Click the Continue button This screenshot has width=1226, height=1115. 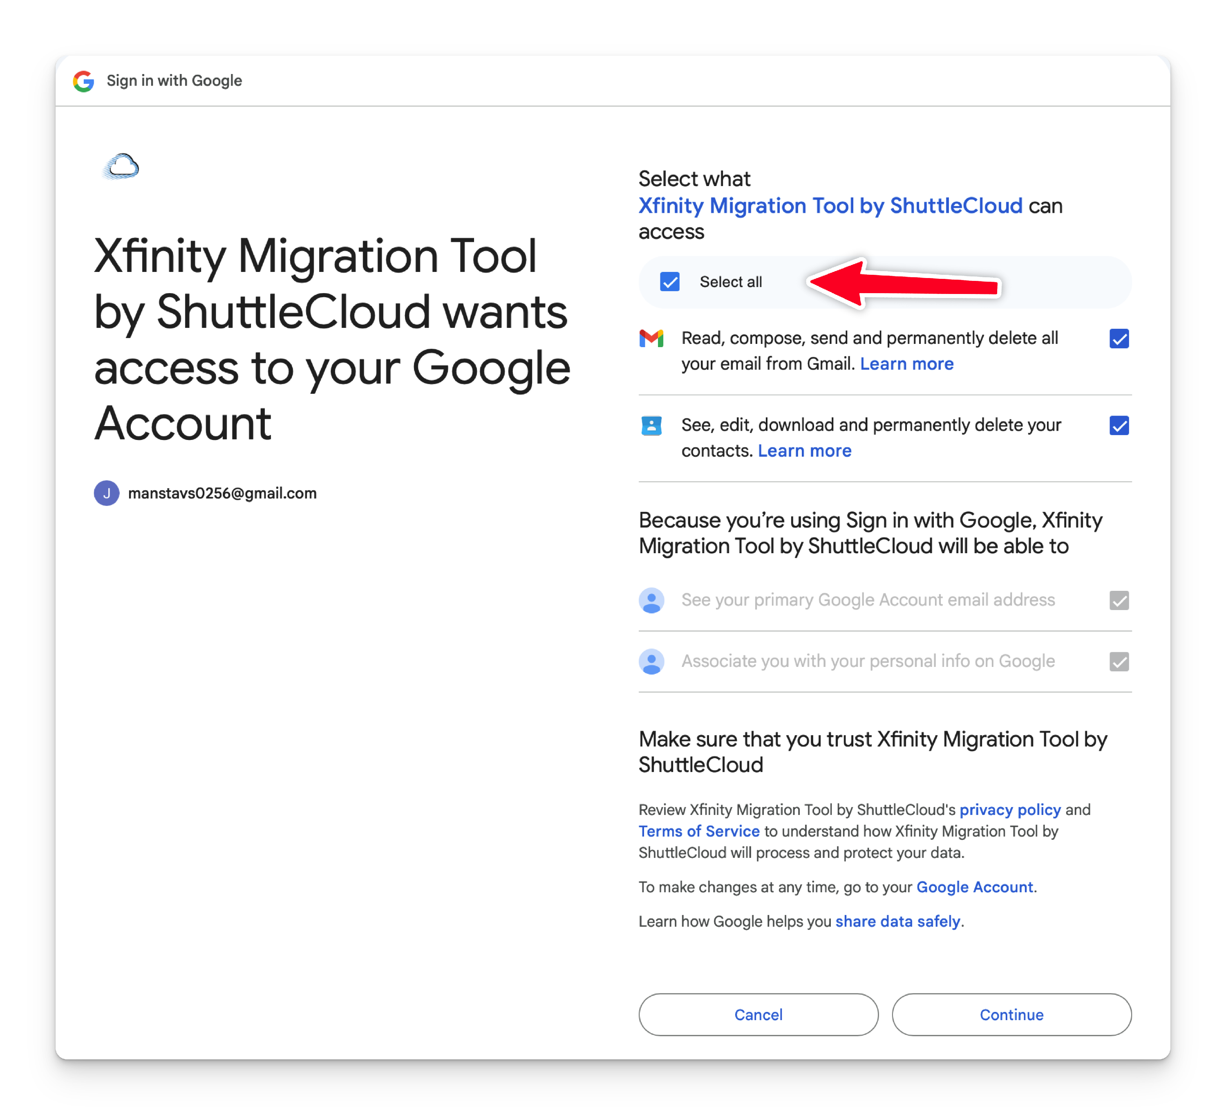(x=1011, y=1015)
